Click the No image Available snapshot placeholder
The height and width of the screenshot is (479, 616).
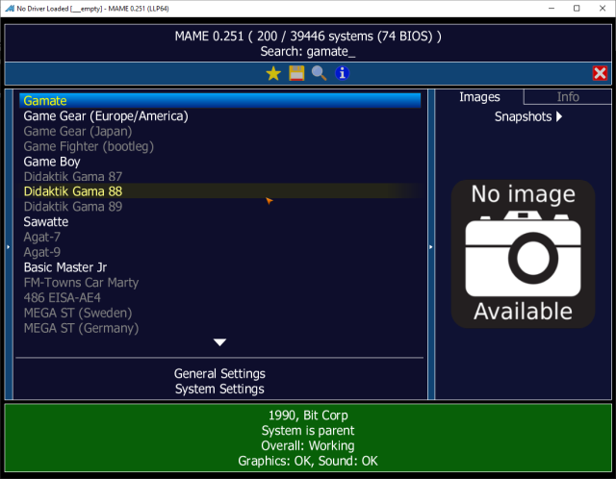pyautogui.click(x=523, y=254)
